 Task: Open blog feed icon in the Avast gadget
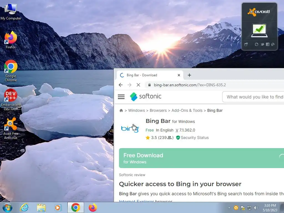(273, 44)
